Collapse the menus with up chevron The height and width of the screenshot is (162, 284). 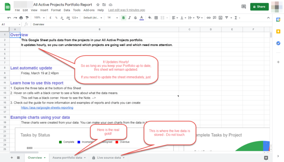268,18
